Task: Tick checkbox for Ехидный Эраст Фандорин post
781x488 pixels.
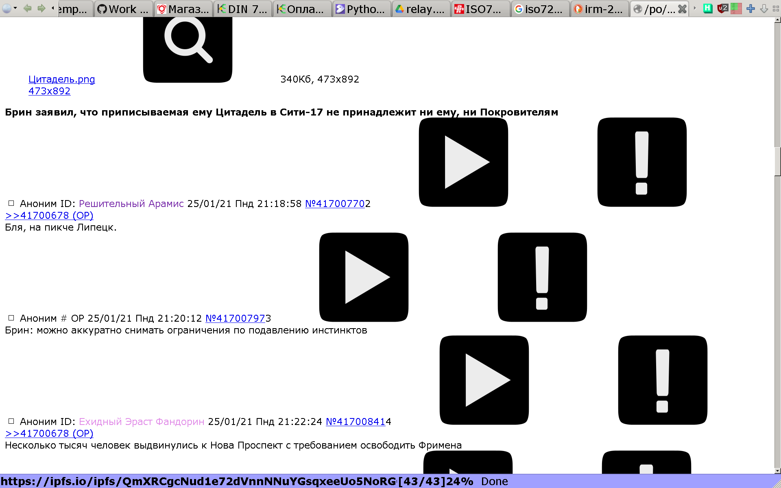Action: tap(11, 421)
